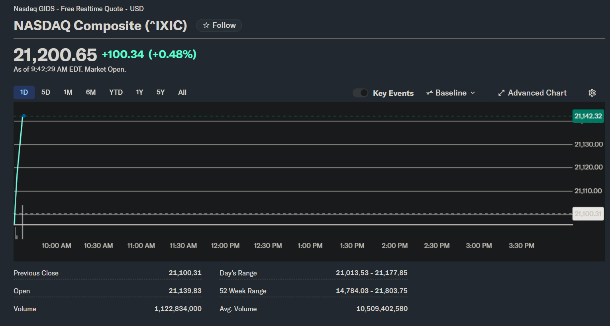Click the NASDAQ Composite (^IXIC) title
This screenshot has height=326, width=610.
pos(100,25)
